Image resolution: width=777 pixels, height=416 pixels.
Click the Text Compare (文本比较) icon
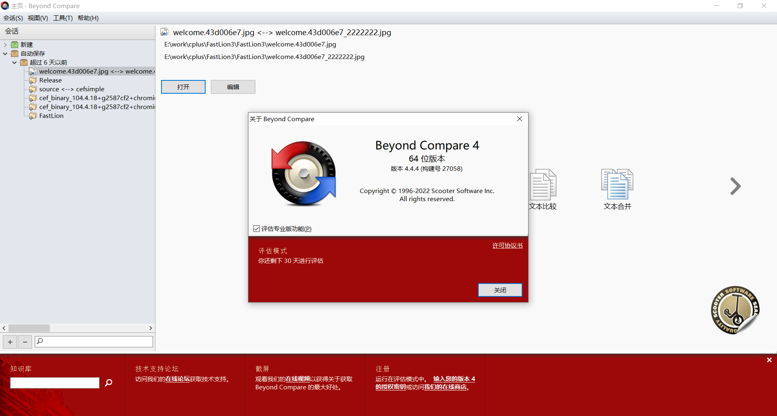coord(543,185)
